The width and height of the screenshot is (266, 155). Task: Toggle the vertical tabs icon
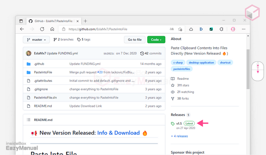tap(21, 21)
